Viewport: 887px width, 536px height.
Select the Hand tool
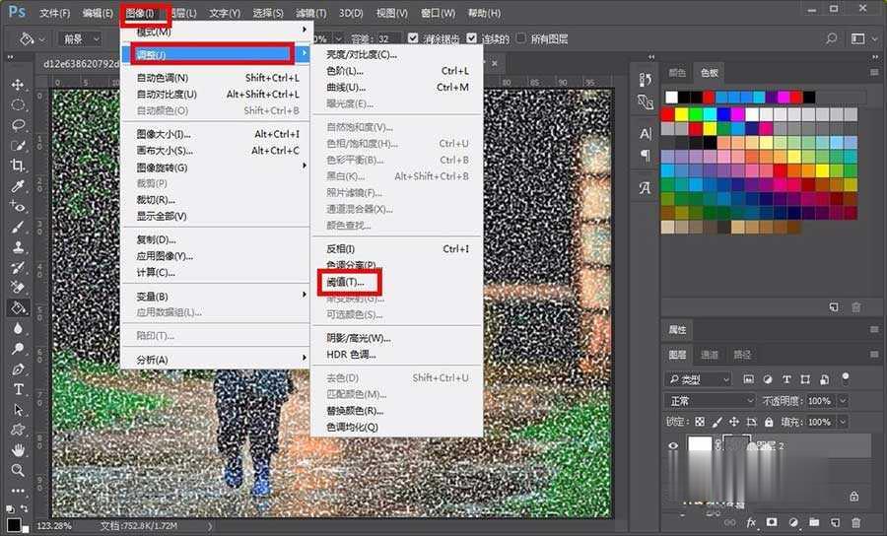click(18, 450)
